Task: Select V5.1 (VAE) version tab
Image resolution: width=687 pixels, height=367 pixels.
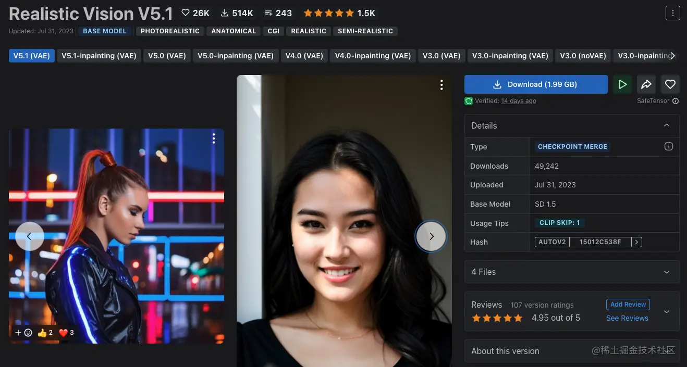Action: [x=32, y=56]
